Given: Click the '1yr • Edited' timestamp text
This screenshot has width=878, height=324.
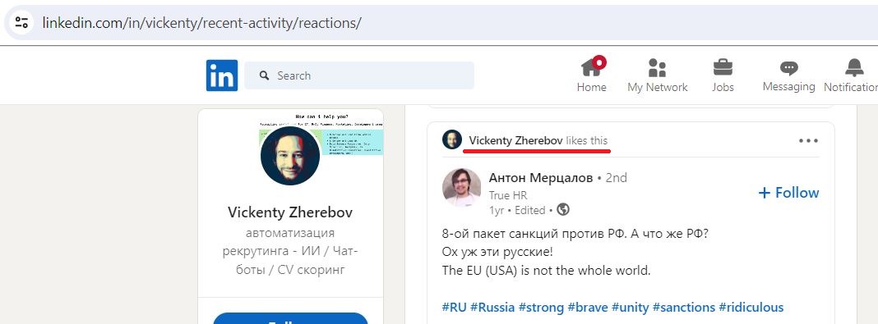Looking at the screenshot, I should pos(517,211).
